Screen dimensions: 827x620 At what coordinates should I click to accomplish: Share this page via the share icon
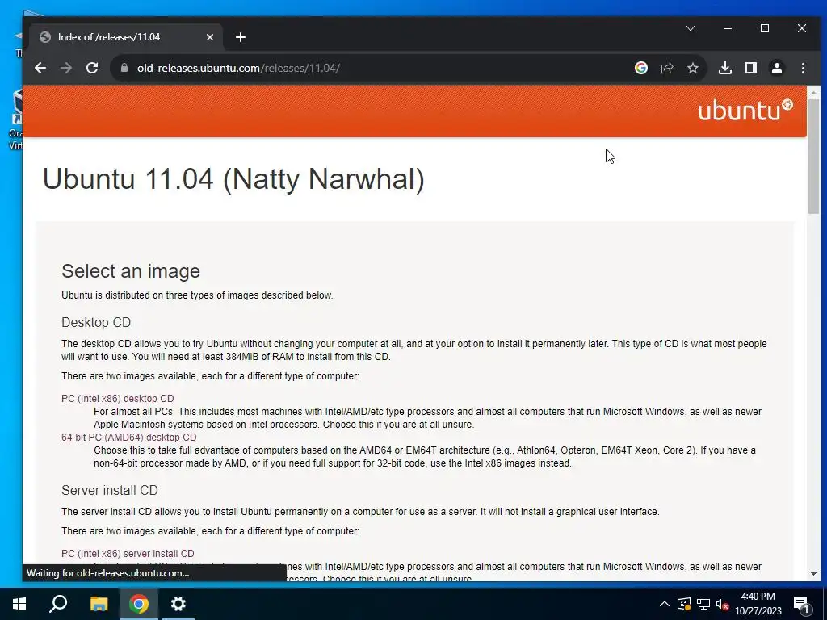coord(667,68)
